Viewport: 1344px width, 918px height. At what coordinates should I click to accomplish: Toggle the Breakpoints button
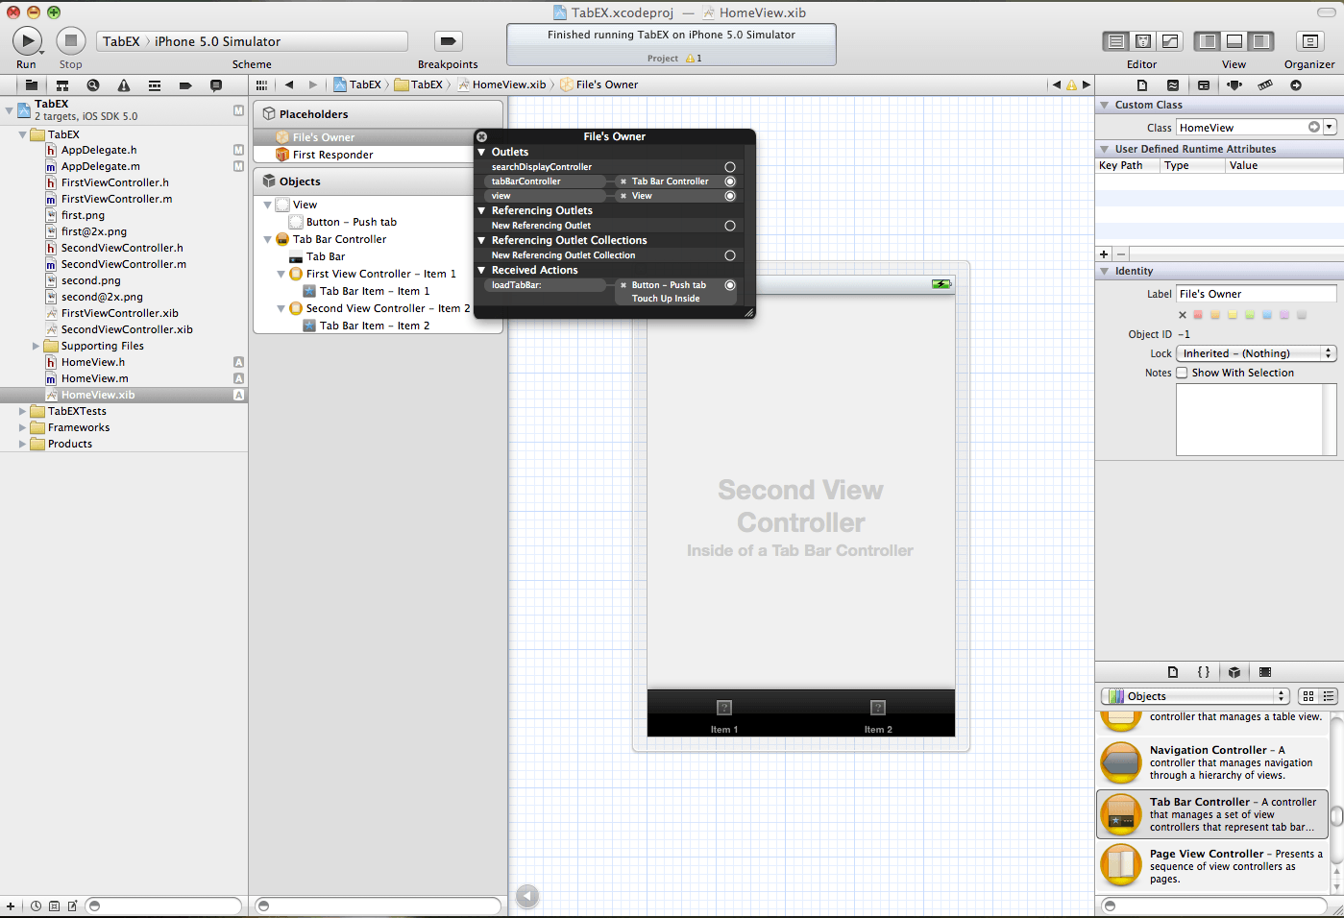click(448, 41)
